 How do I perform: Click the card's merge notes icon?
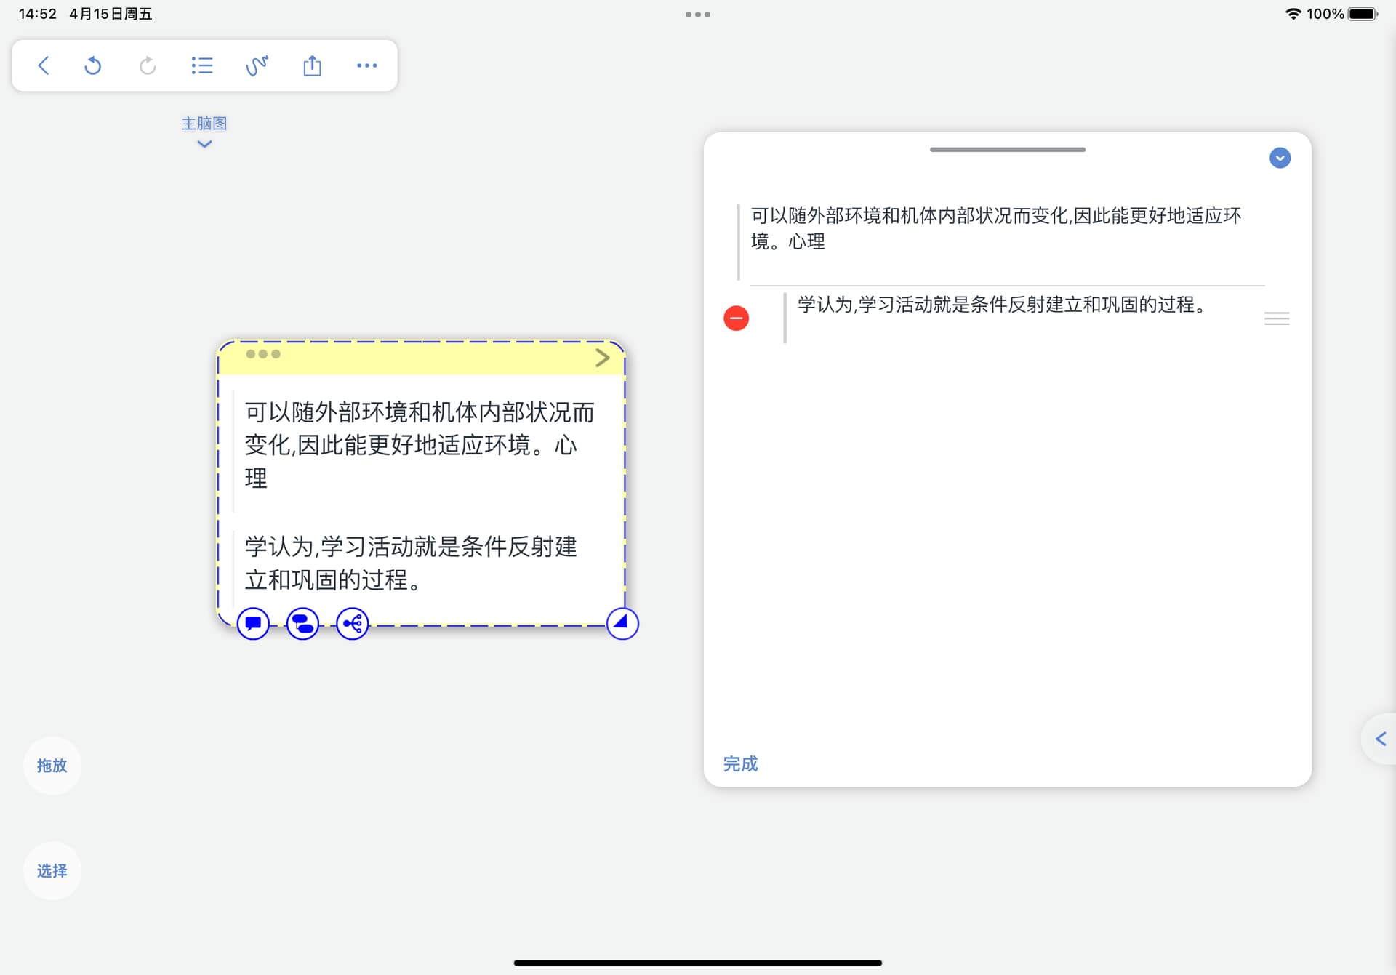302,623
